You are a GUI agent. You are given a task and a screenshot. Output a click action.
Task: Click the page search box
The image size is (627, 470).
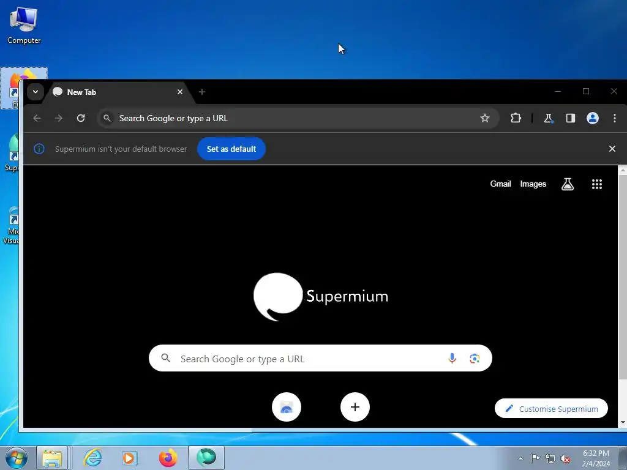click(320, 358)
